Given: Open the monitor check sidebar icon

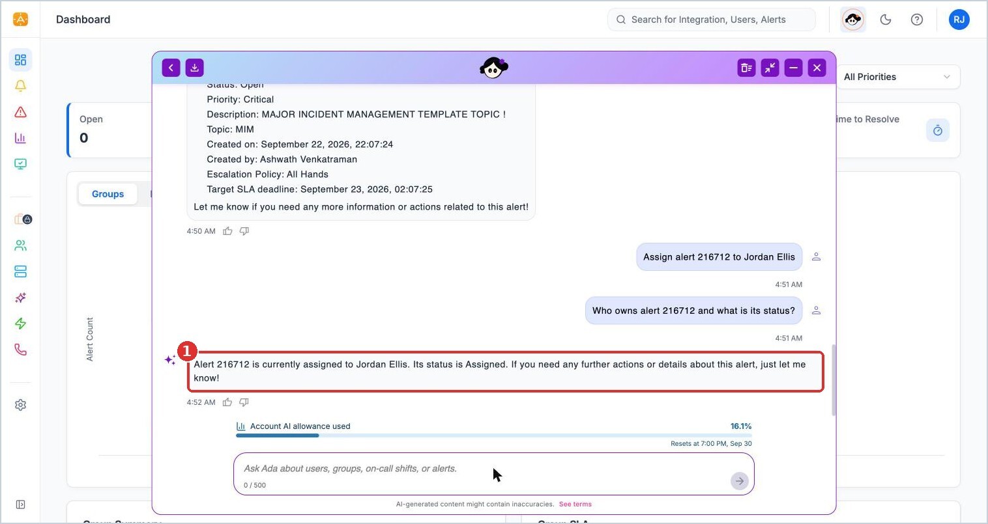Looking at the screenshot, I should click(x=20, y=164).
